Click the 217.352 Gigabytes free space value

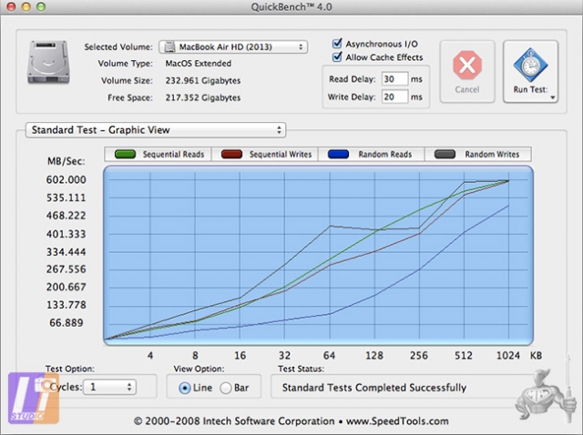(x=203, y=97)
